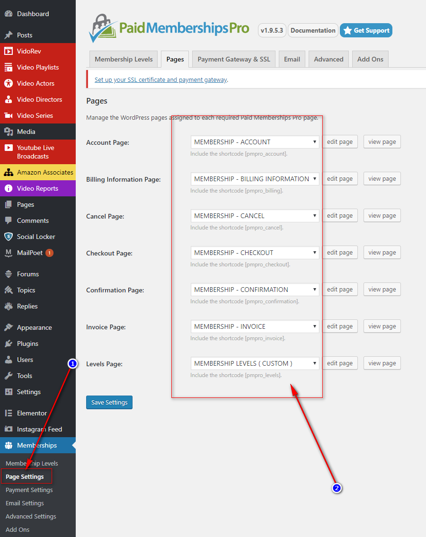Follow the SSL certificate setup link
Viewport: 426px width, 537px height.
160,80
